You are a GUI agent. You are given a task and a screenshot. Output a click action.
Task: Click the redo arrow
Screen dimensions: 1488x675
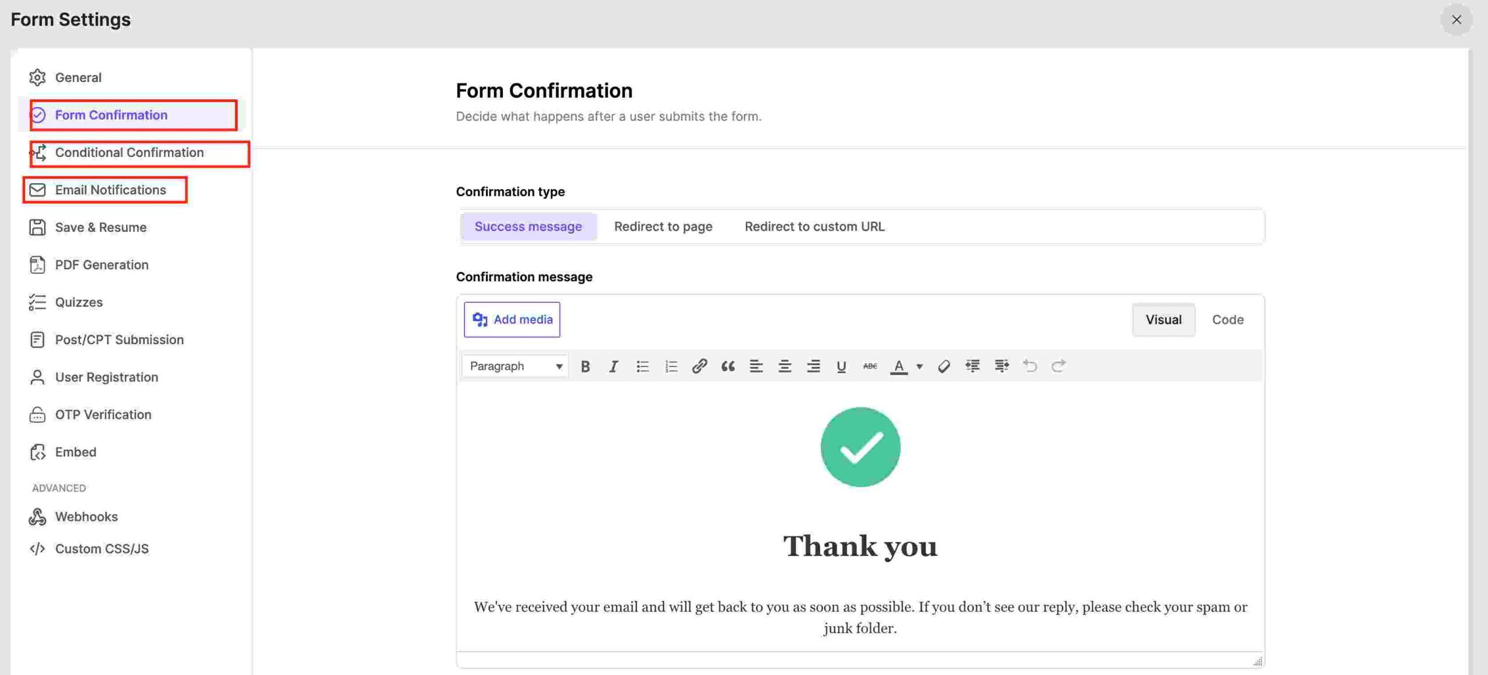1058,366
